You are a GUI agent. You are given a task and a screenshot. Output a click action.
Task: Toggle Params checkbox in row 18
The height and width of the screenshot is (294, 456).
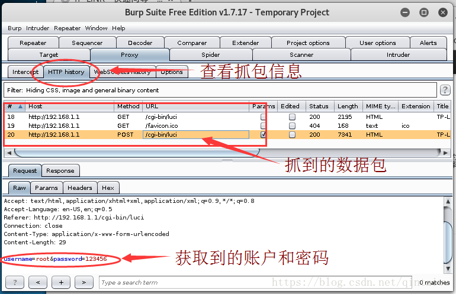tap(263, 117)
